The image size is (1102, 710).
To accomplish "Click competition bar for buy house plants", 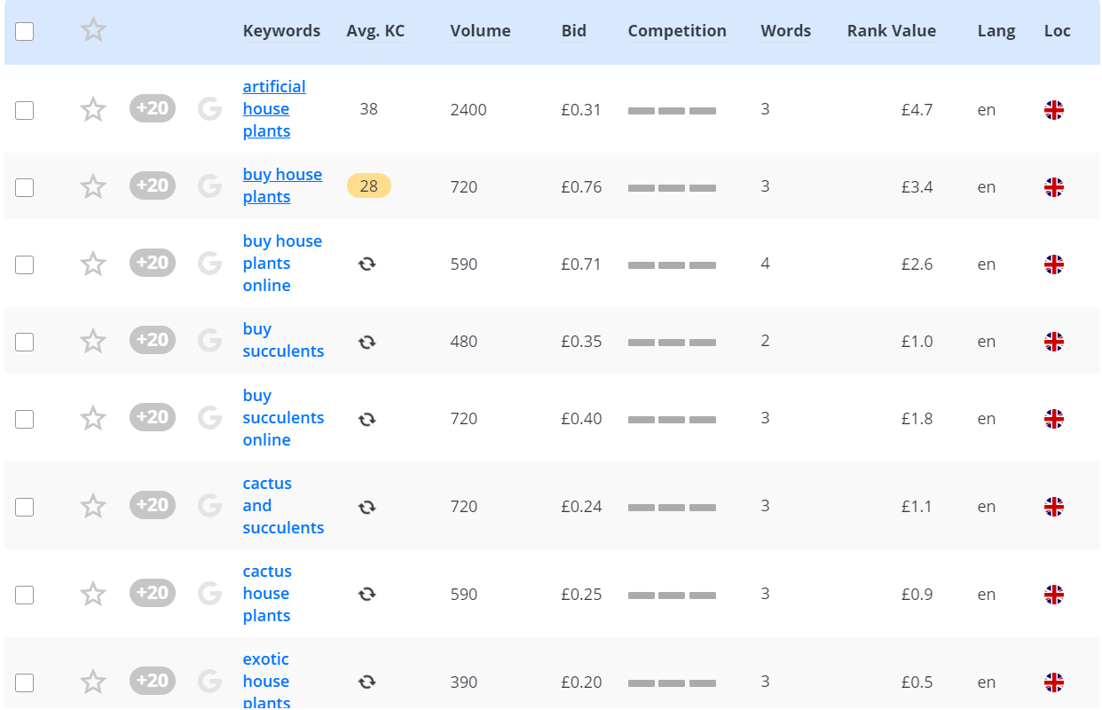I will point(672,187).
